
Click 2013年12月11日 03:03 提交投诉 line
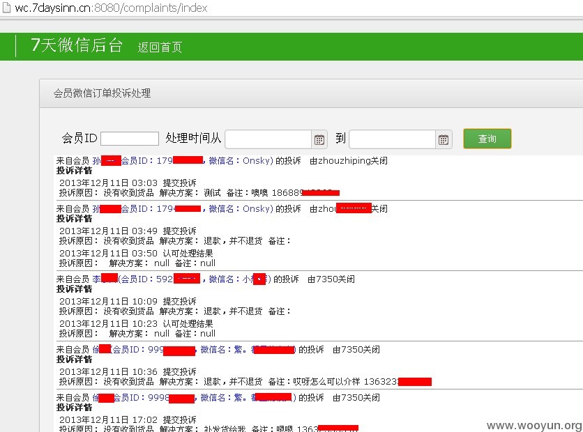[128, 183]
